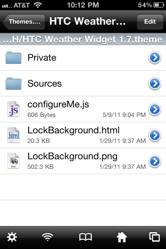Show details arrow for LockBackground.png

coord(155,161)
